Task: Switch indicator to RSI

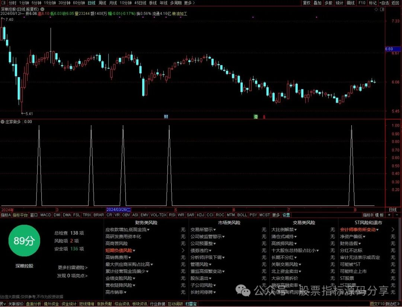Action: (172, 215)
